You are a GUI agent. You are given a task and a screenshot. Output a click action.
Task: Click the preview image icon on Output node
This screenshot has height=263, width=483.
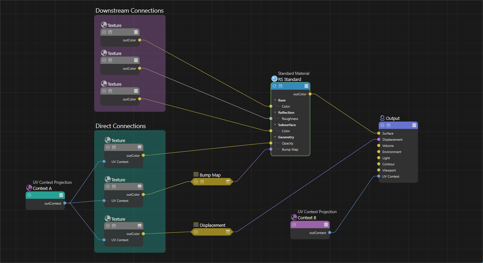[x=388, y=125]
